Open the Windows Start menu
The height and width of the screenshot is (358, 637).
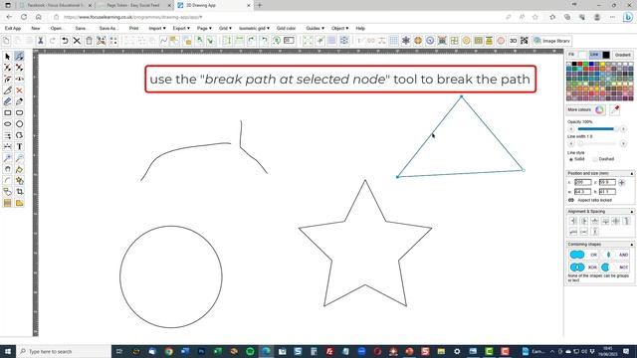click(x=8, y=351)
